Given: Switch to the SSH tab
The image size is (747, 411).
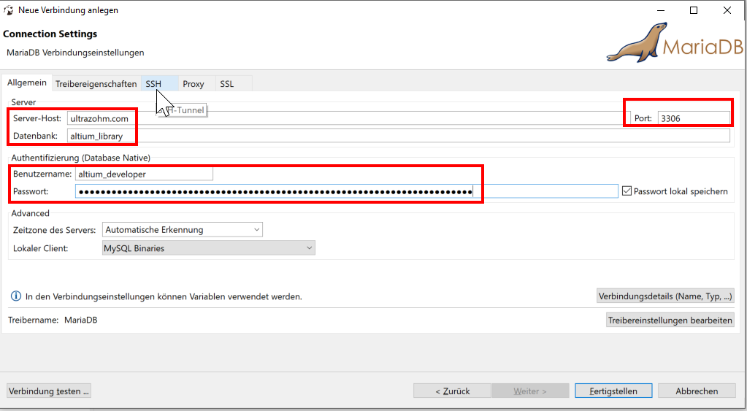Looking at the screenshot, I should [x=153, y=84].
